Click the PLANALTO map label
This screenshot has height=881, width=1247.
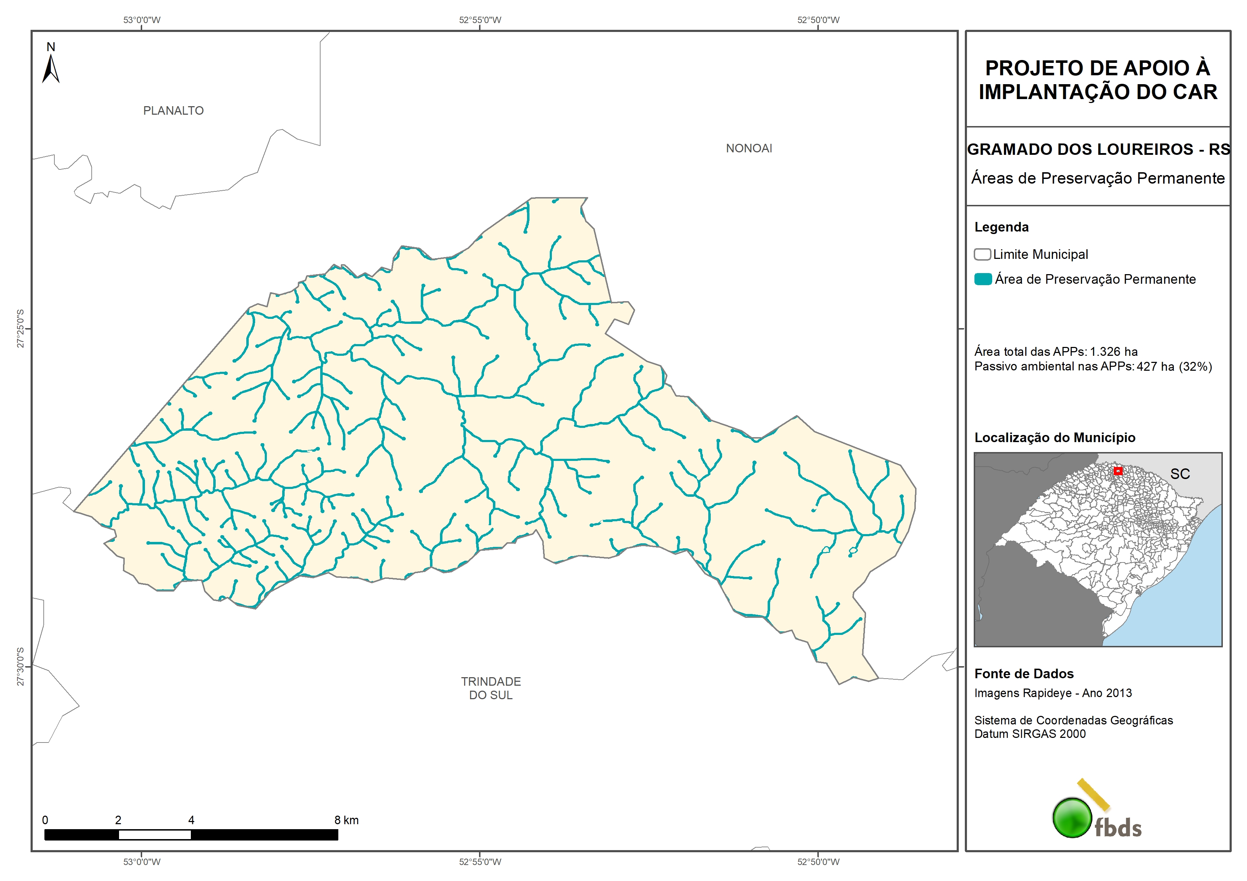(x=173, y=111)
